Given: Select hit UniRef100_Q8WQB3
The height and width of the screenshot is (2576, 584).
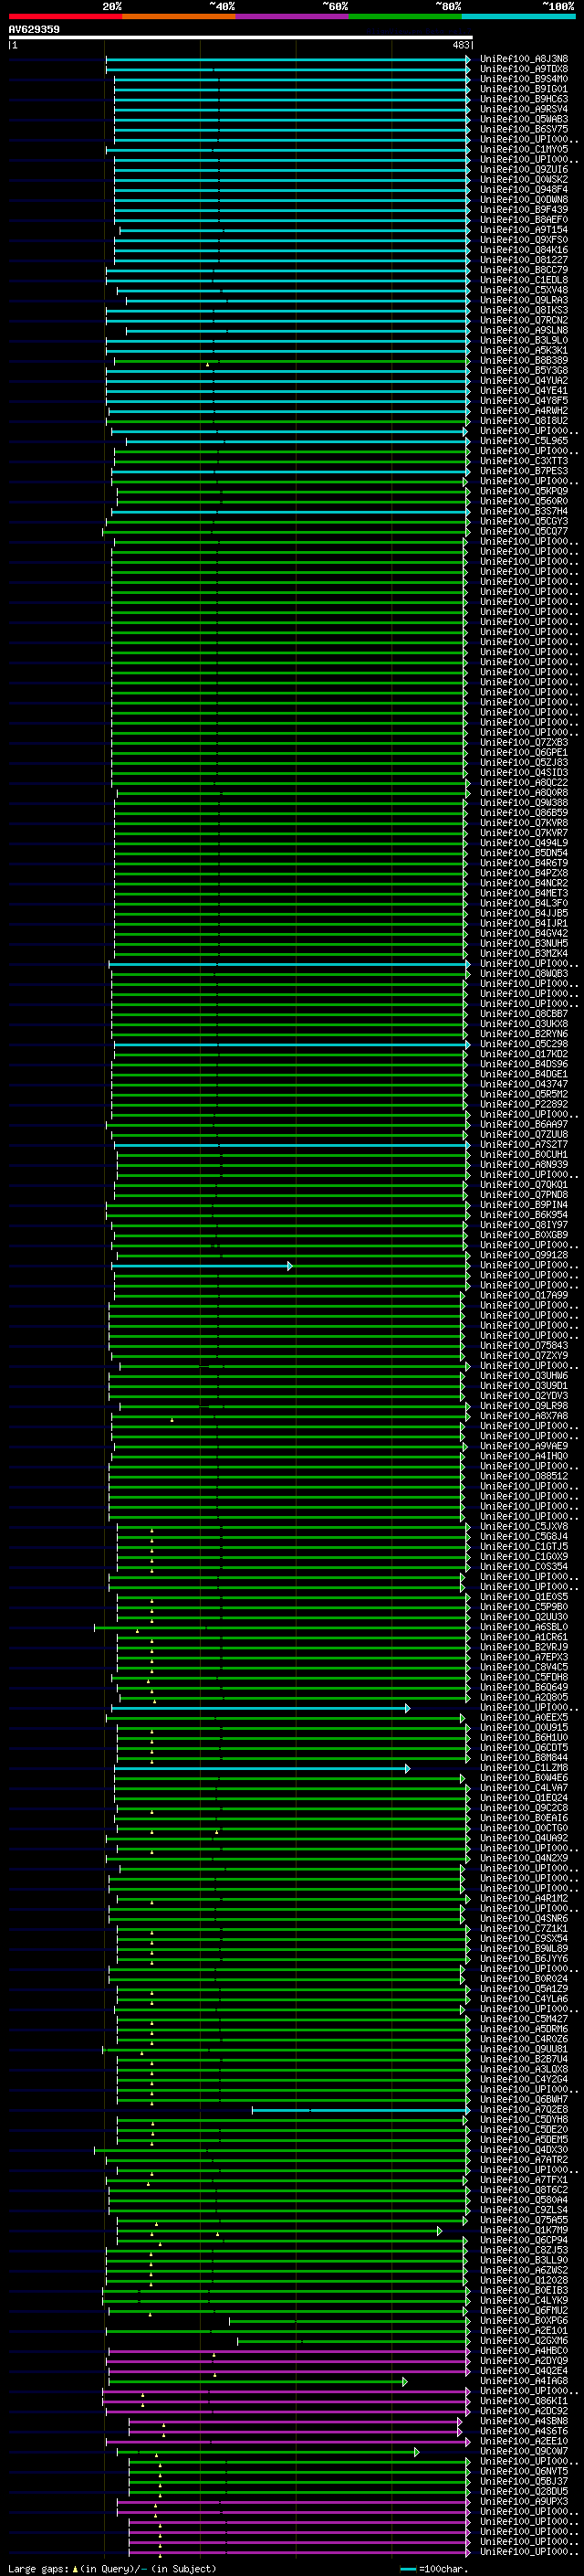Looking at the screenshot, I should coord(524,973).
